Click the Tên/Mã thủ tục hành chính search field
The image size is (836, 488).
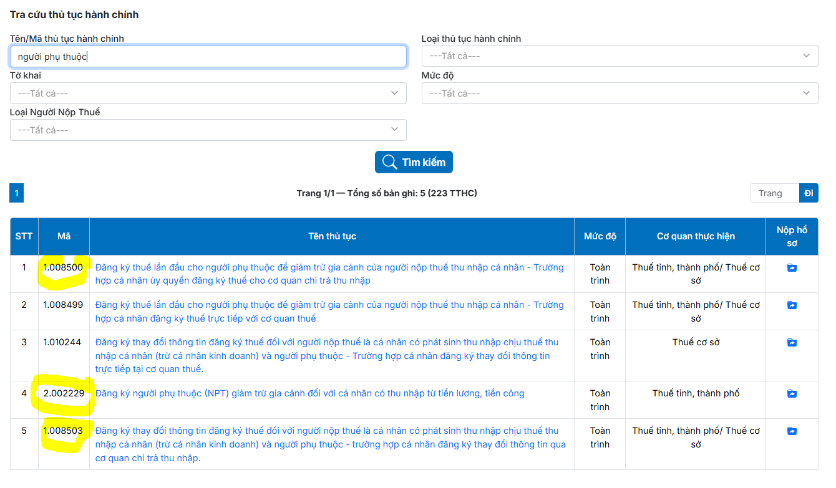tap(208, 57)
